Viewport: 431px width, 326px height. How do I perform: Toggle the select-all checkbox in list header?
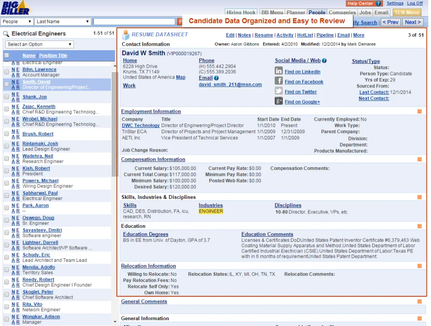click(x=7, y=56)
